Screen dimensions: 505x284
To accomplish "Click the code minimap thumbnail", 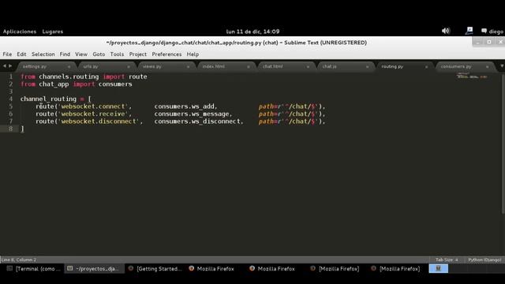I will point(472,77).
